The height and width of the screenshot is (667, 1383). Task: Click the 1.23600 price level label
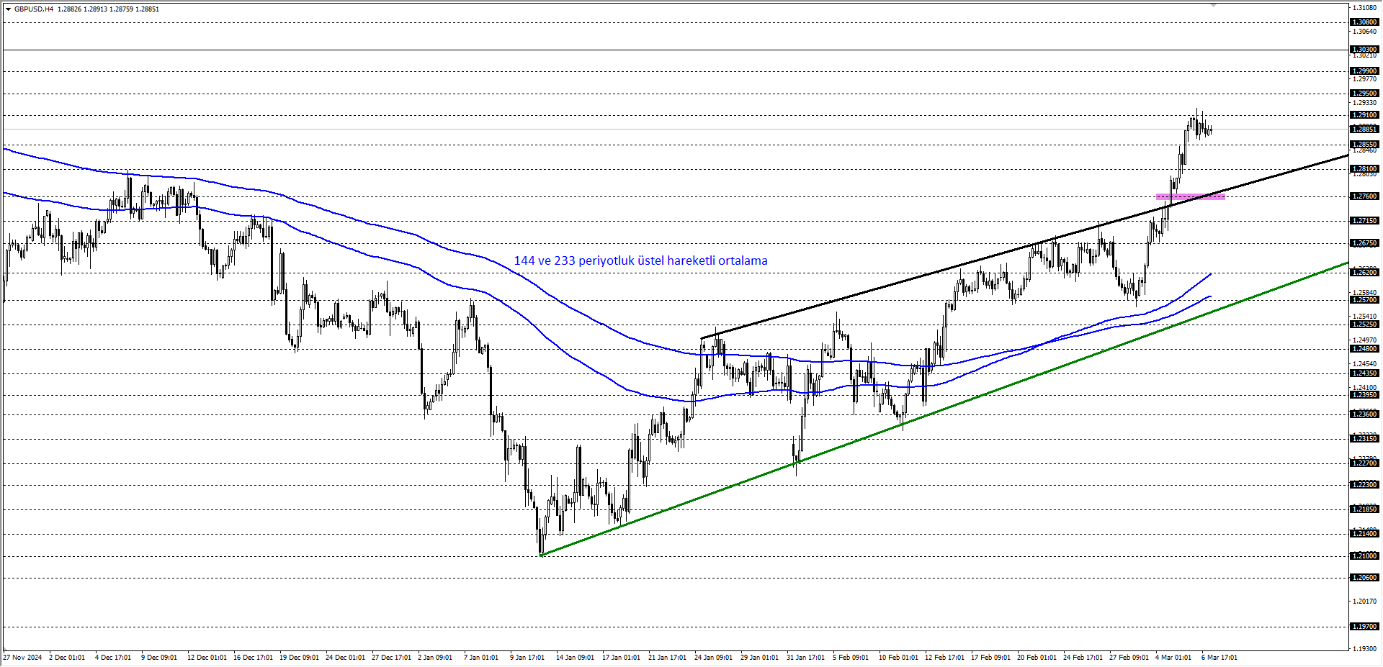pyautogui.click(x=1364, y=414)
